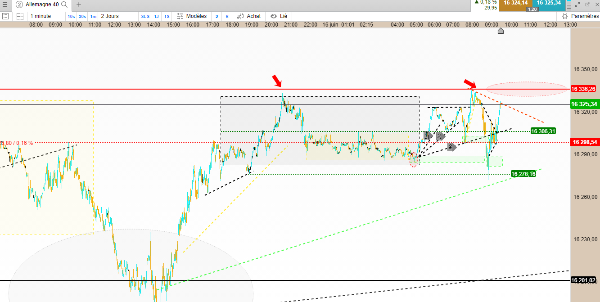Click the 16 juin date on time axis
The height and width of the screenshot is (302, 600).
pos(330,24)
